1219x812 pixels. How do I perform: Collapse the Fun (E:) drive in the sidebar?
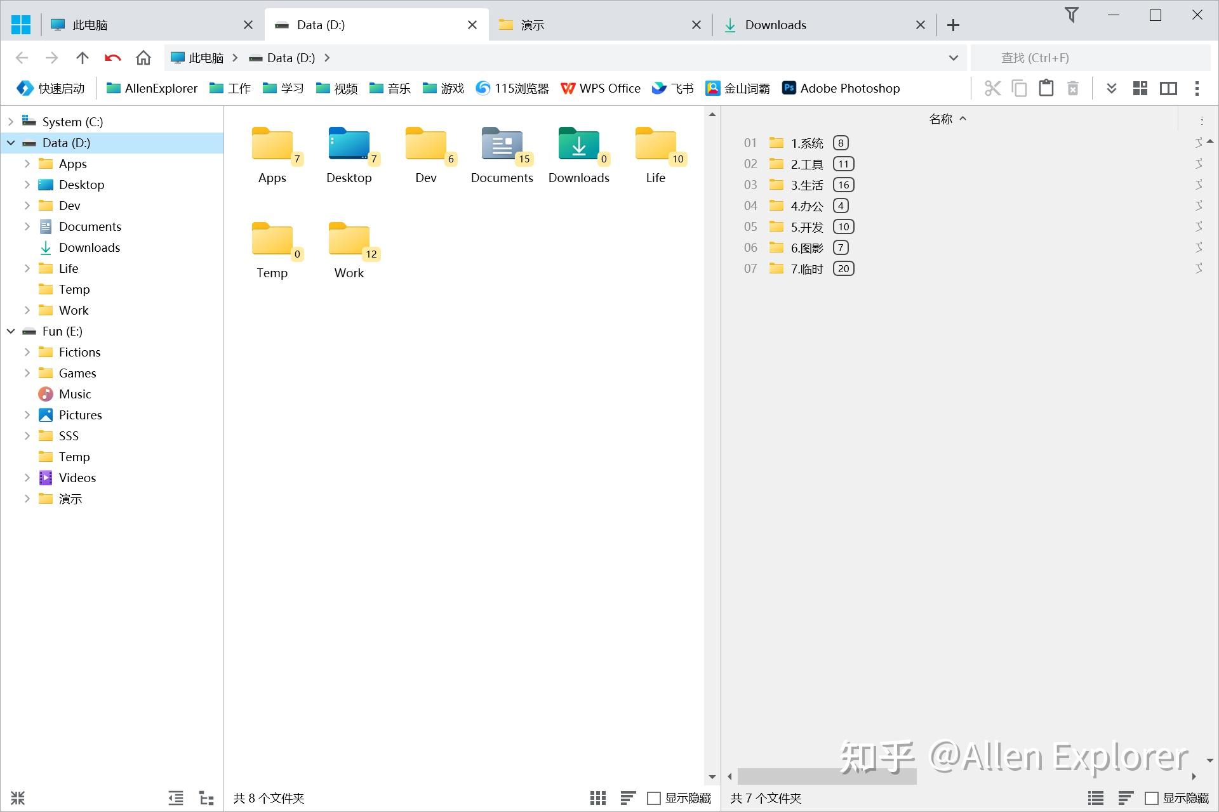click(x=10, y=331)
